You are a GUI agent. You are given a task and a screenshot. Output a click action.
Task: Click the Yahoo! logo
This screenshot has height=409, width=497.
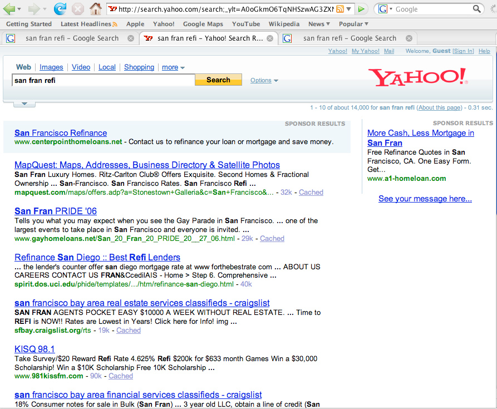(x=418, y=77)
